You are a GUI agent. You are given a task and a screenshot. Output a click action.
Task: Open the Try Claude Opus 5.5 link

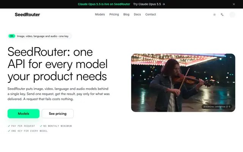point(149,4)
